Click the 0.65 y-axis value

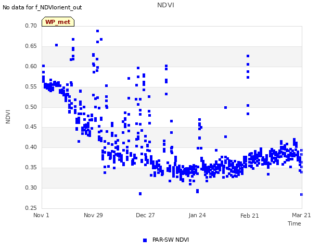click(31, 46)
